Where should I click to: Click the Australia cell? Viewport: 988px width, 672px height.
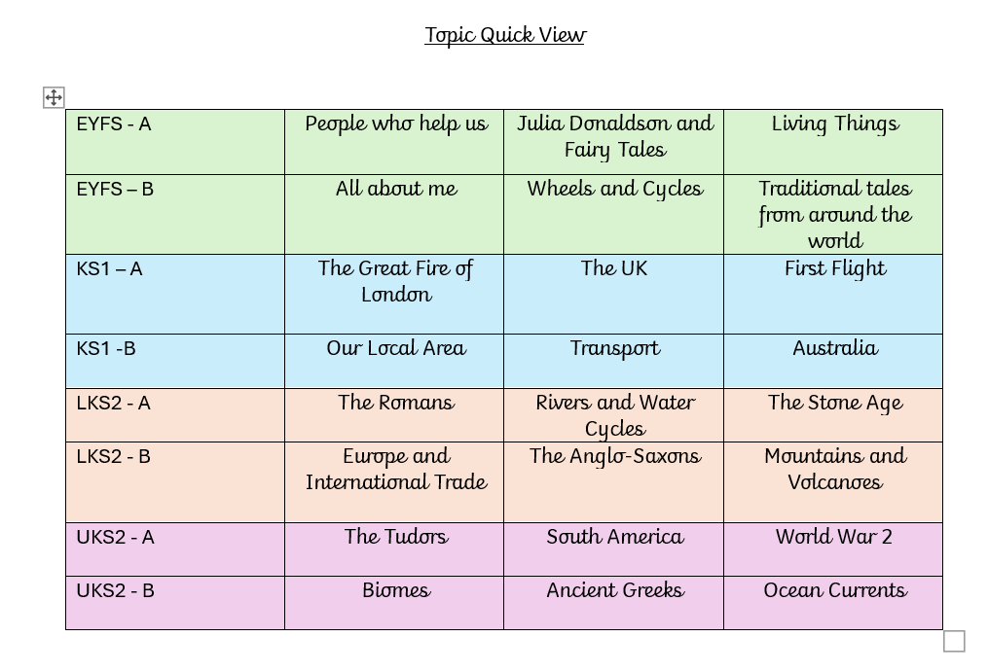(834, 349)
